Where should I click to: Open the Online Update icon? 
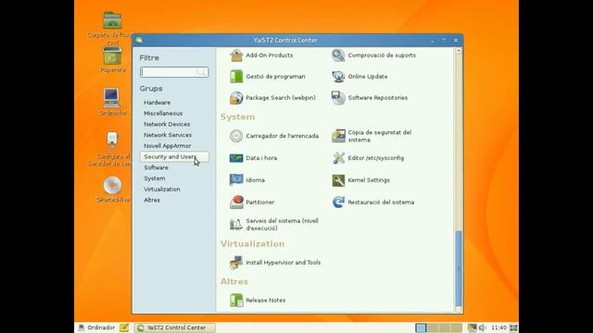[x=338, y=77]
